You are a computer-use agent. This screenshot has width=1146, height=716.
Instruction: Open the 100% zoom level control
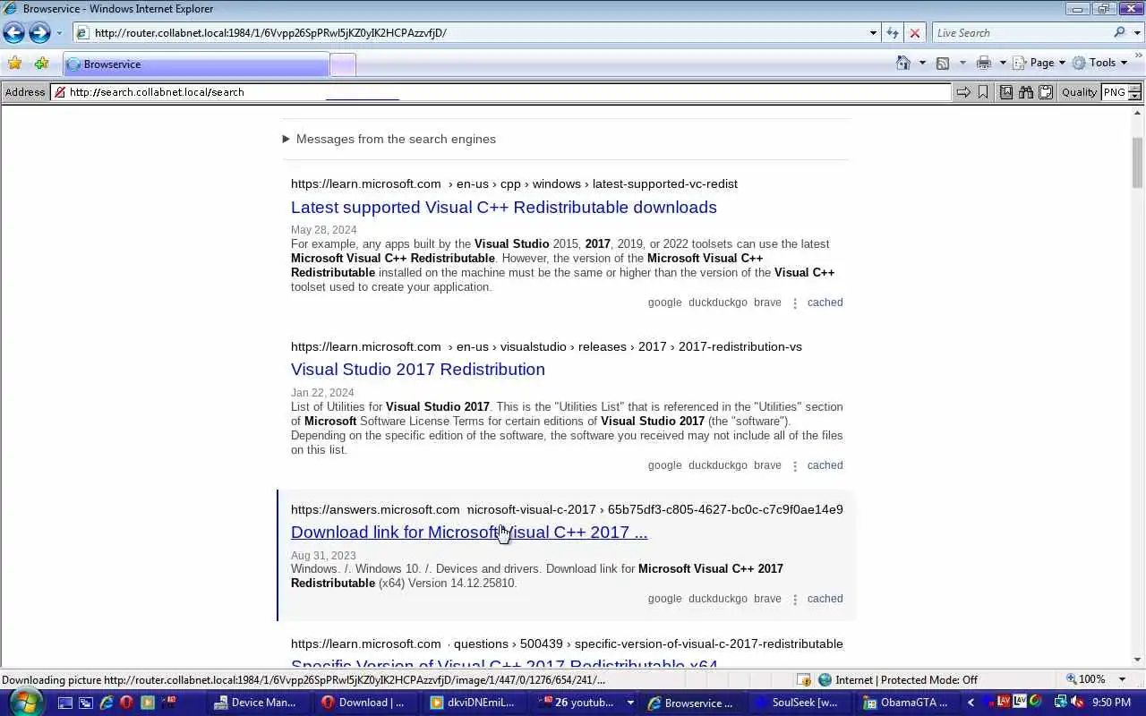tap(1096, 679)
